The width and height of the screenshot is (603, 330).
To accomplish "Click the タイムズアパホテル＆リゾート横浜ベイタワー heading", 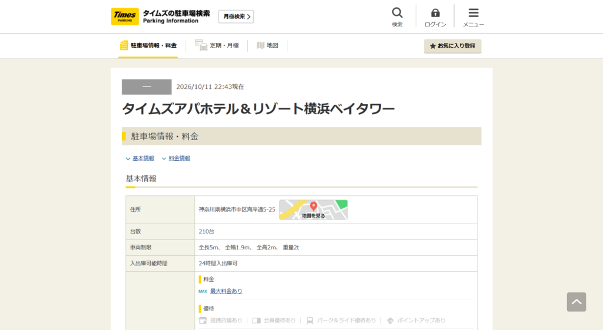I will tap(258, 109).
